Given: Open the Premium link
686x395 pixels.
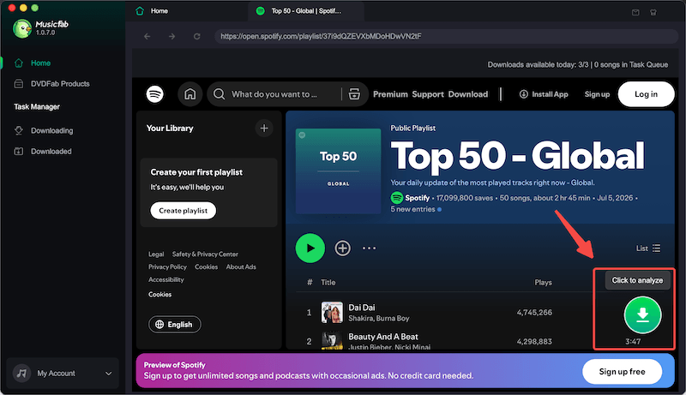Looking at the screenshot, I should click(x=390, y=94).
